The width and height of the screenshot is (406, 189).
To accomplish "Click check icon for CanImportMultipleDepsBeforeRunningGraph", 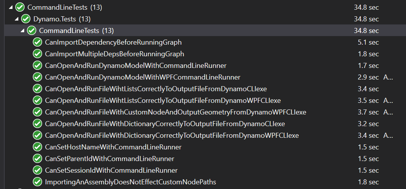I will [x=37, y=54].
